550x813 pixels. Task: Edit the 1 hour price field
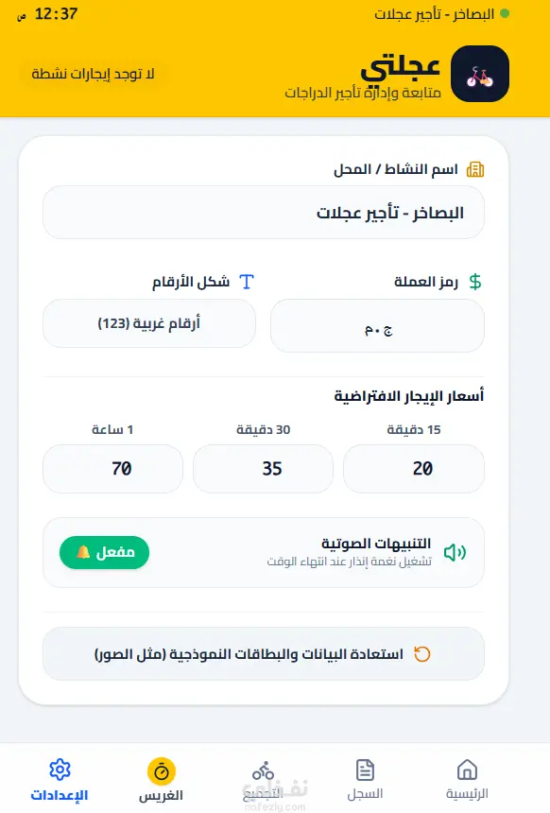113,469
